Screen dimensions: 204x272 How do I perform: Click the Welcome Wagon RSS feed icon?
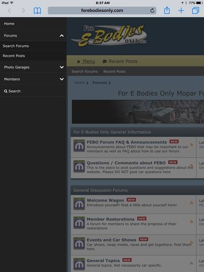(x=192, y=202)
